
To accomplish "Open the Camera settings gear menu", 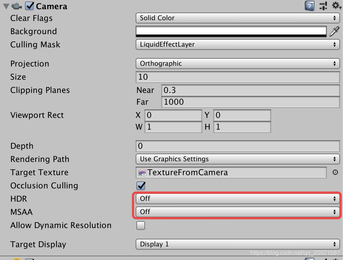I will click(x=336, y=6).
